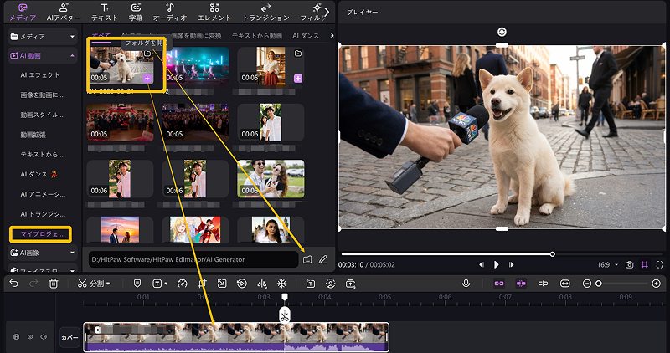
Task: Open 動画拡張 in the sidebar
Action: point(33,135)
